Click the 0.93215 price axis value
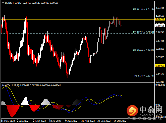166x123 pixels. tap(160, 82)
